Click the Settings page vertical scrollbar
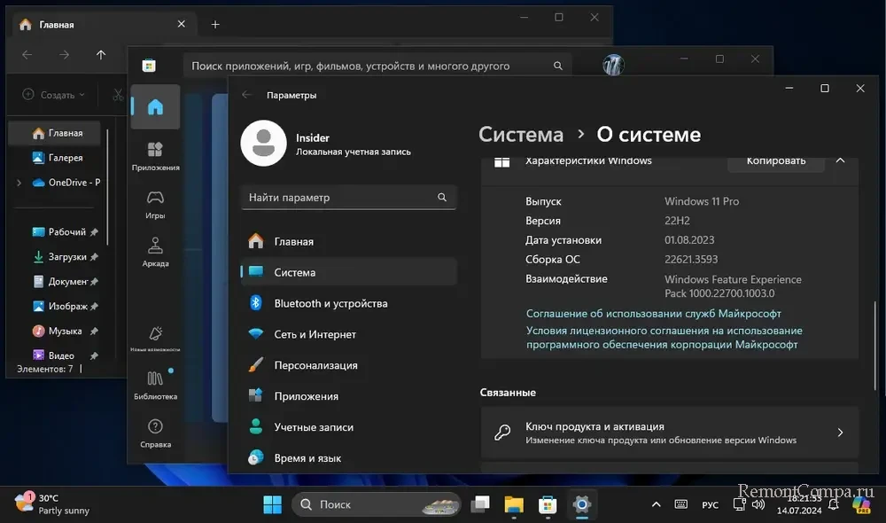This screenshot has width=886, height=523. (875, 344)
